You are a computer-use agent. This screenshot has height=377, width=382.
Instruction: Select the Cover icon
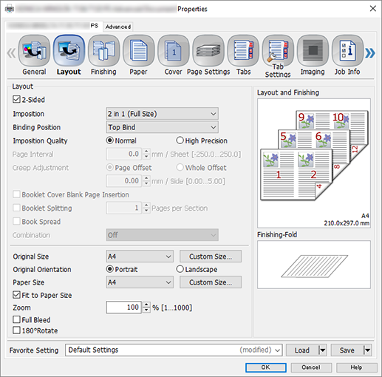tap(174, 51)
